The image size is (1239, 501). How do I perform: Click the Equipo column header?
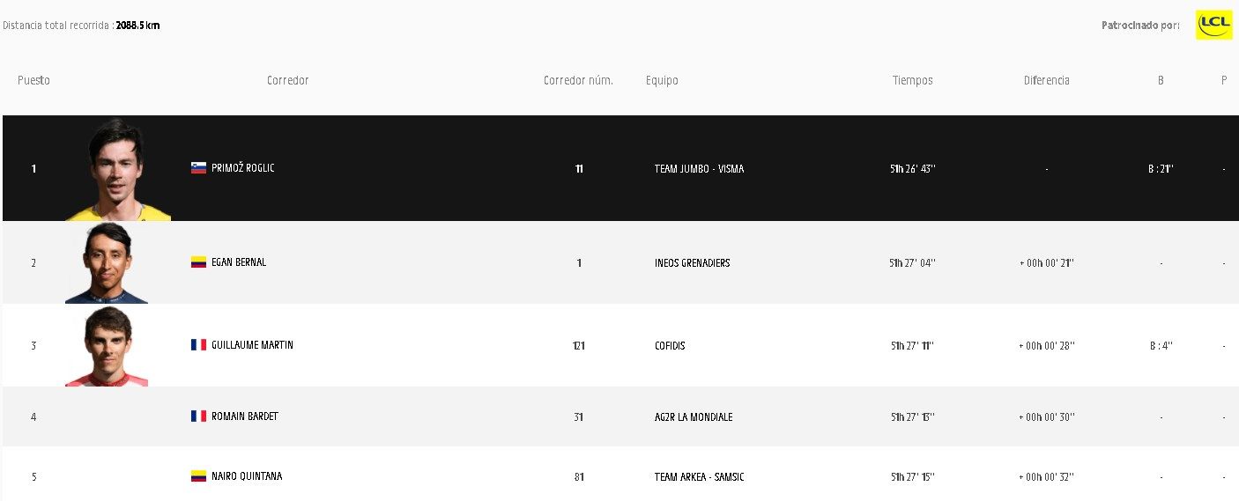tap(662, 80)
